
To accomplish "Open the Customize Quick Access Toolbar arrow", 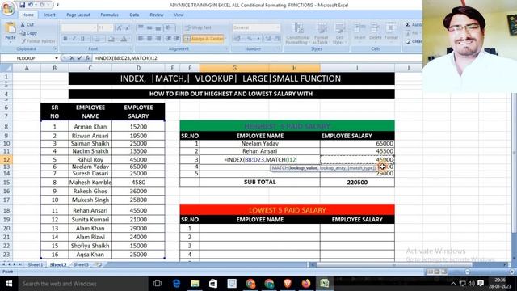I will [57, 5].
